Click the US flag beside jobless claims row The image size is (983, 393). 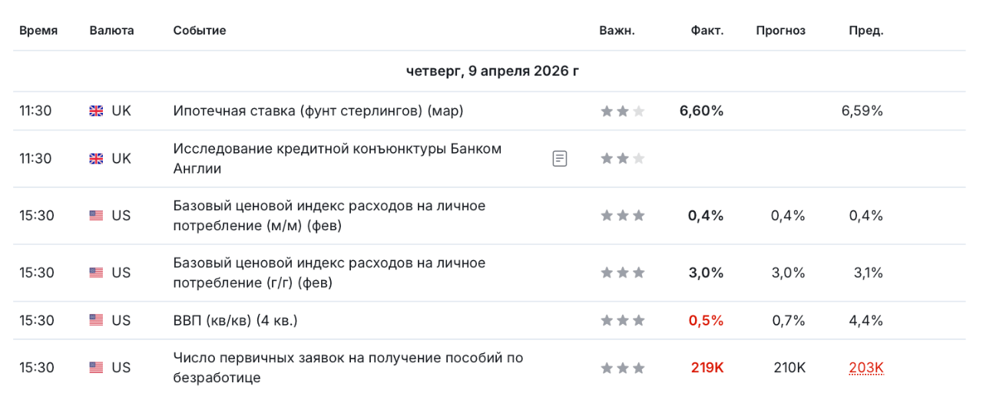pyautogui.click(x=96, y=368)
